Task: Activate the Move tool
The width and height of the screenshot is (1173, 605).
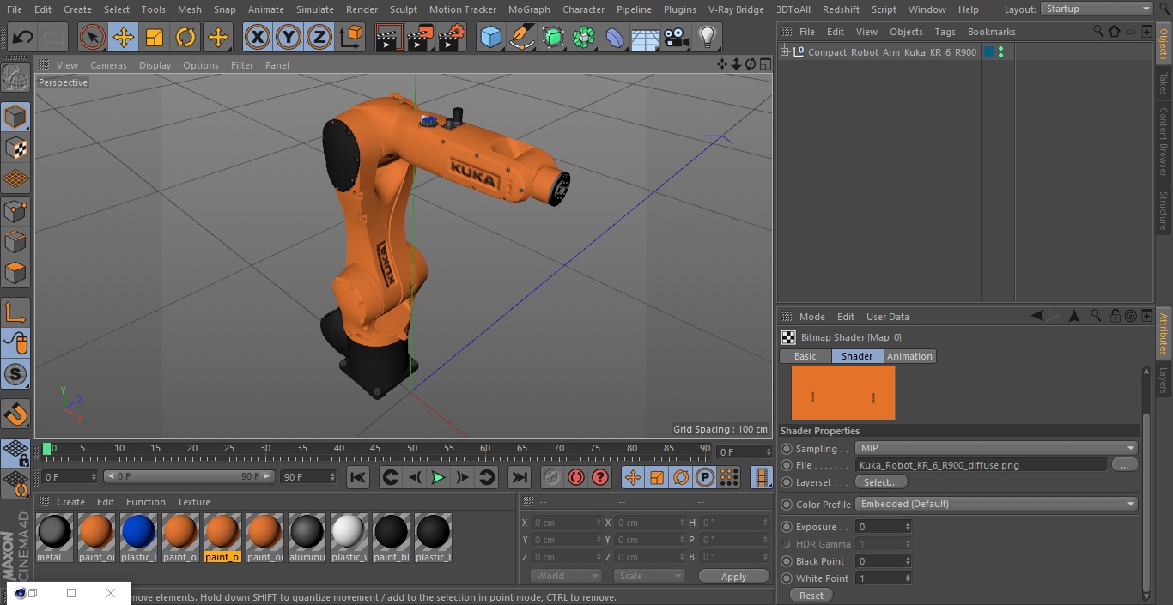Action: click(x=123, y=38)
